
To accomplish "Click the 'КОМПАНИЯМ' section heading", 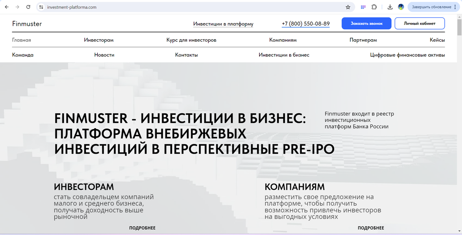I will coord(295,187).
